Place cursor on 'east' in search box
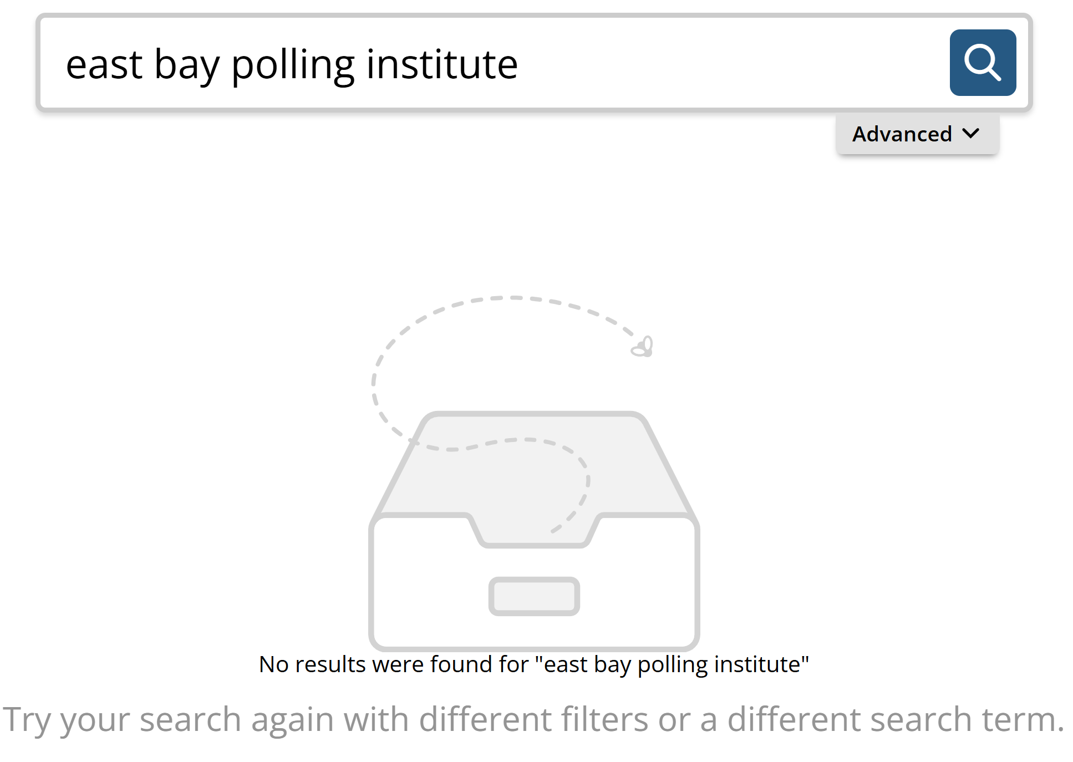The image size is (1073, 762). [104, 64]
